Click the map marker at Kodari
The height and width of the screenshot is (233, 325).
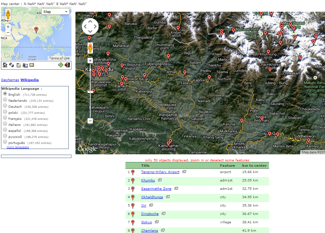(x=178, y=28)
